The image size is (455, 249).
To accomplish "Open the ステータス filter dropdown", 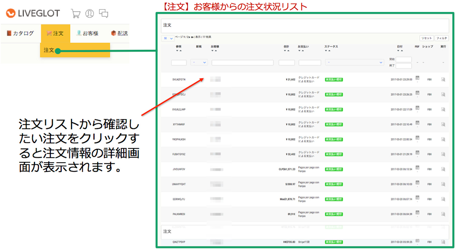I will pos(354,62).
